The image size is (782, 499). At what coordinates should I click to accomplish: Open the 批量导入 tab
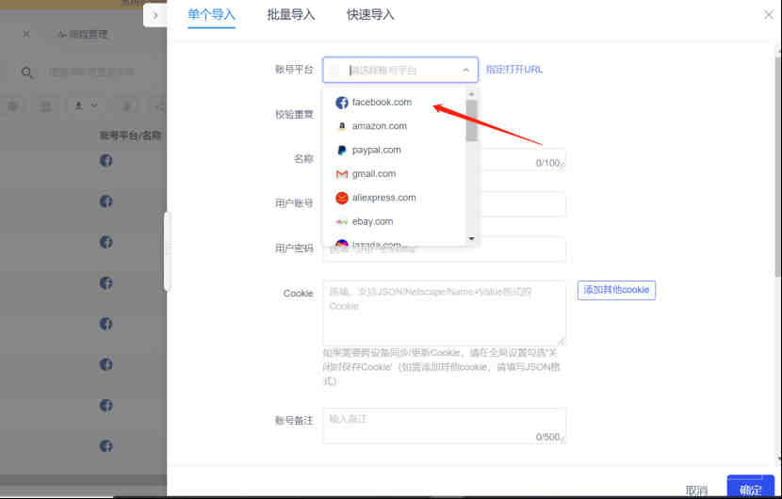[x=291, y=15]
